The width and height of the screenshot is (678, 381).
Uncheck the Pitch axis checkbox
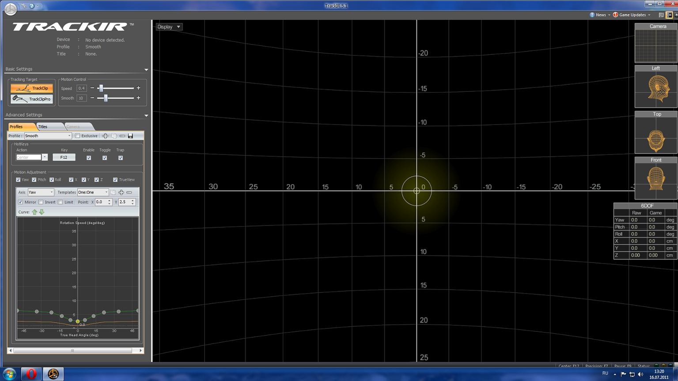pos(34,180)
